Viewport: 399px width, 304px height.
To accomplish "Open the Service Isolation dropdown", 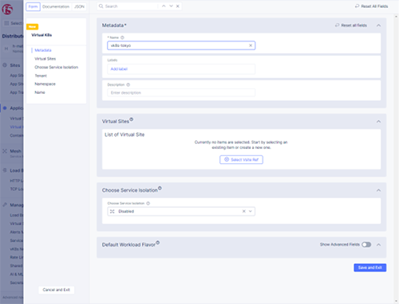I will [251, 211].
